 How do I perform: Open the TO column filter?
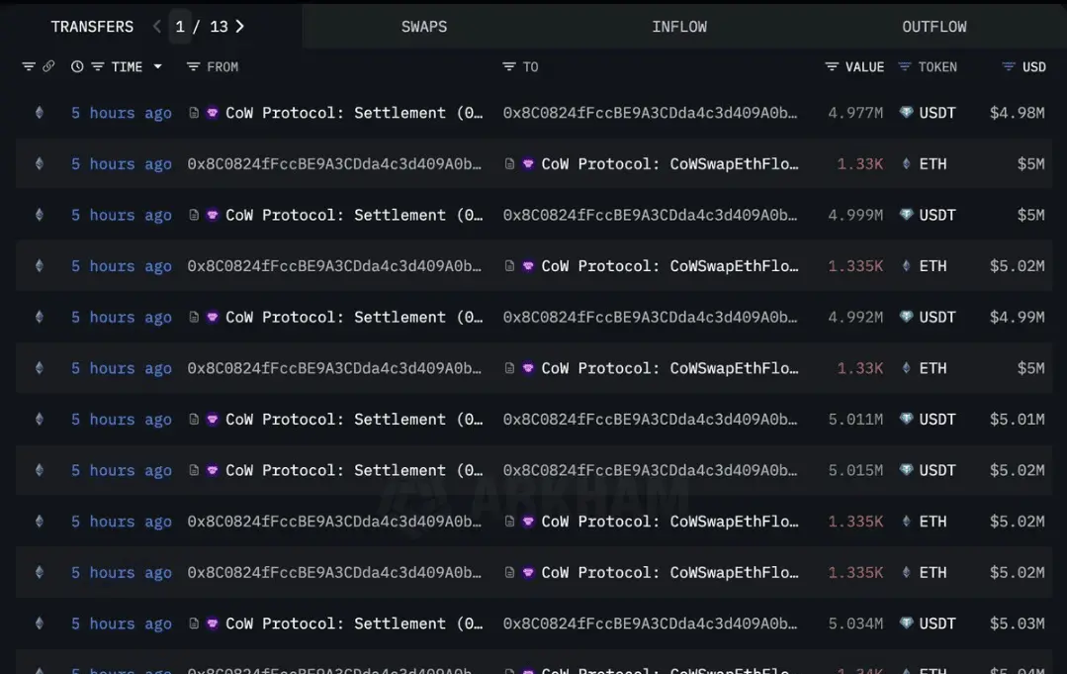pos(509,66)
